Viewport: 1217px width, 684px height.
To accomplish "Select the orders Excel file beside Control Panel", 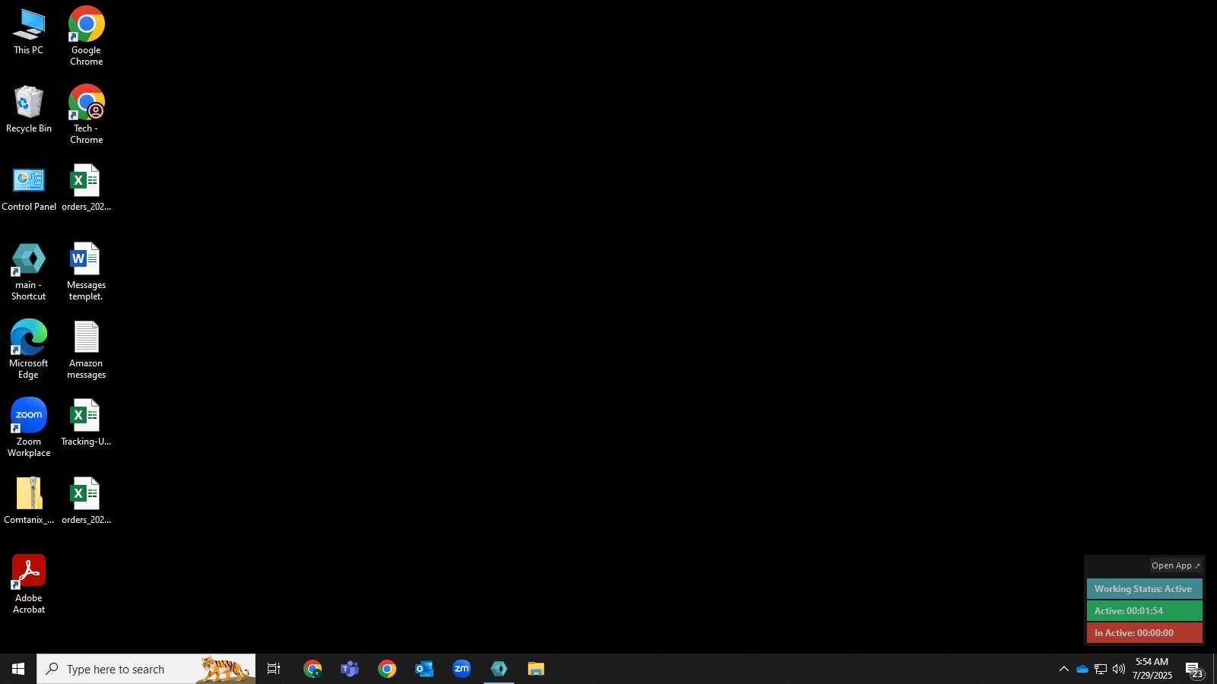I will [x=86, y=188].
